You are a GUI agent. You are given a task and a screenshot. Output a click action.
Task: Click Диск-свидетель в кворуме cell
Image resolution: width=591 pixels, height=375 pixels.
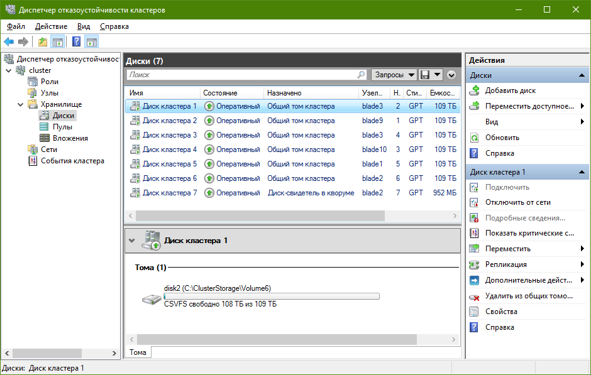click(x=311, y=193)
